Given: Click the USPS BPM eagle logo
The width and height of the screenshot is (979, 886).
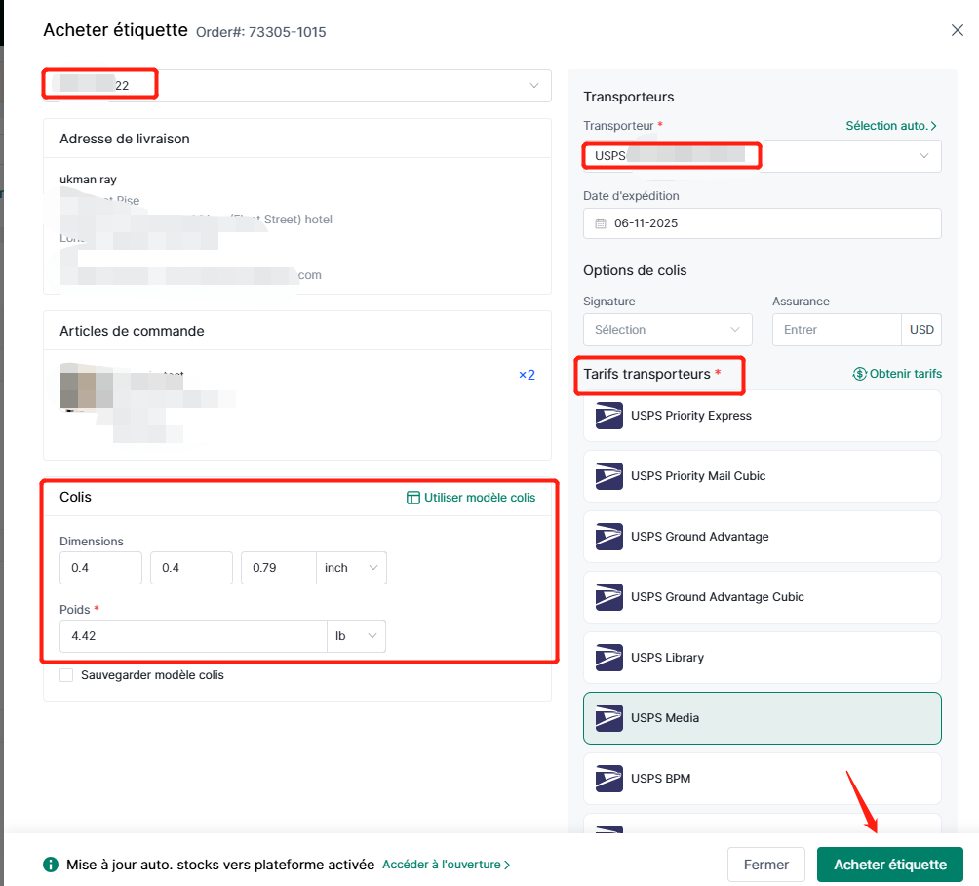Looking at the screenshot, I should coord(608,779).
